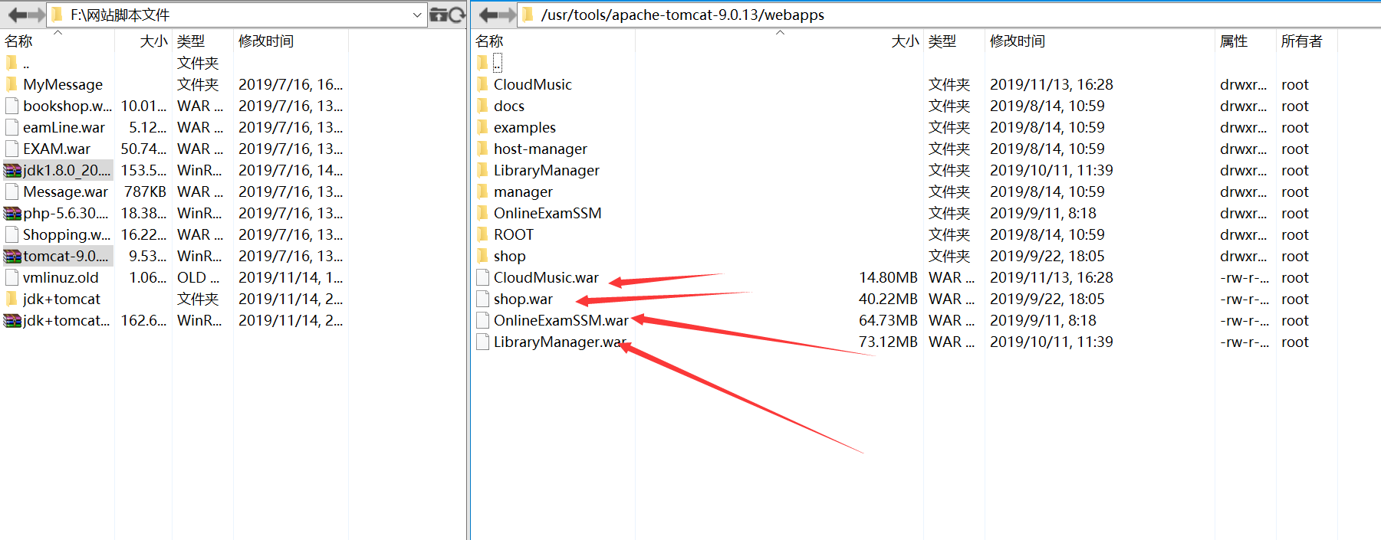1381x540 pixels.
Task: Select the local jdk+tomcat folder icon
Action: point(12,299)
